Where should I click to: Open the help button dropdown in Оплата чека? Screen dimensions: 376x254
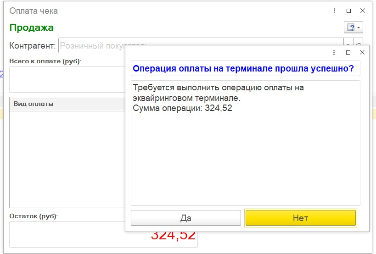[353, 28]
